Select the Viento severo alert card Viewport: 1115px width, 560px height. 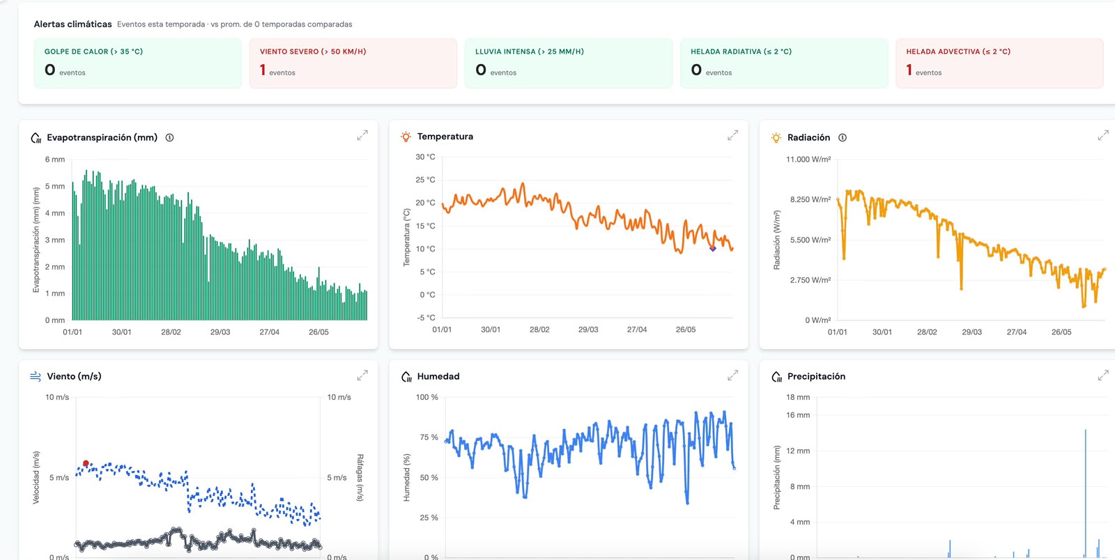[353, 63]
